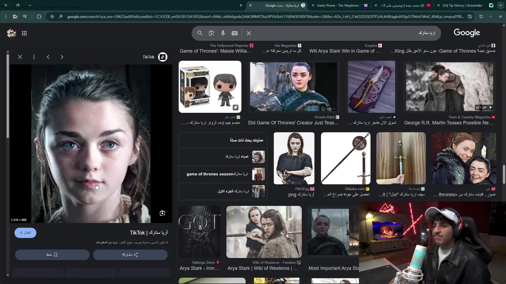Open the أريا ستارك | TikTok title link

pos(149,233)
